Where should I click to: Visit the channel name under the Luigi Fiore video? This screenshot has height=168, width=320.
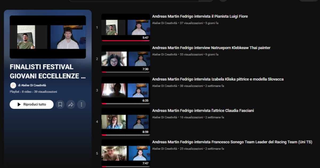click(x=164, y=23)
